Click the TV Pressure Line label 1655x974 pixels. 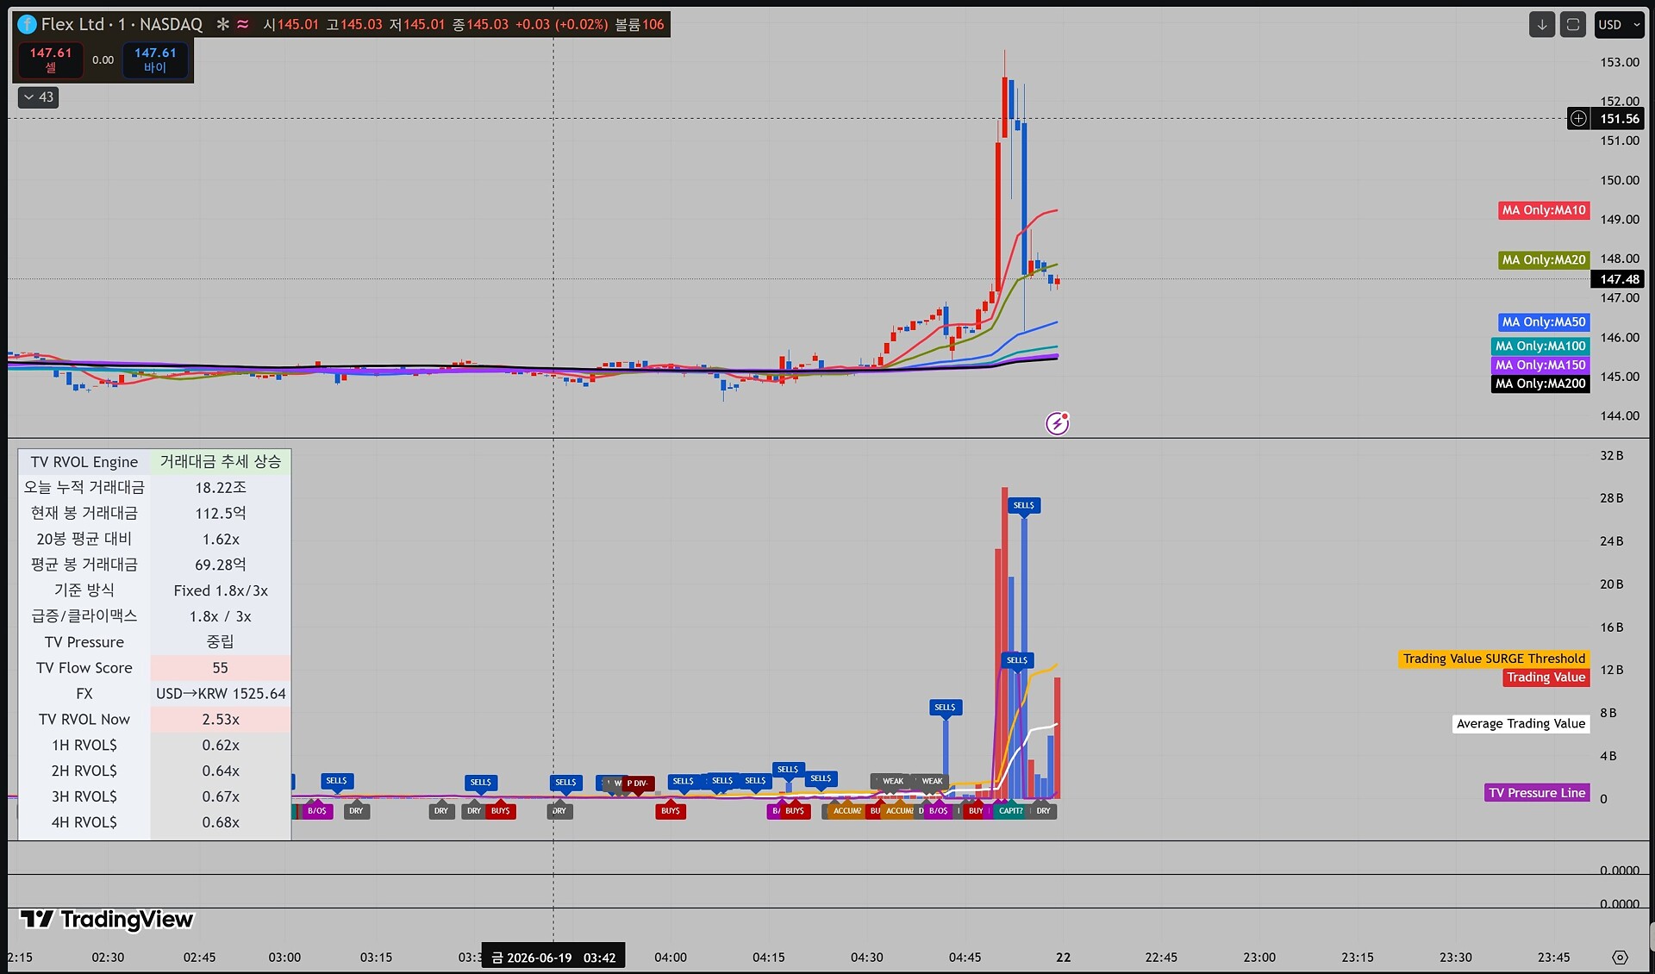pos(1537,793)
